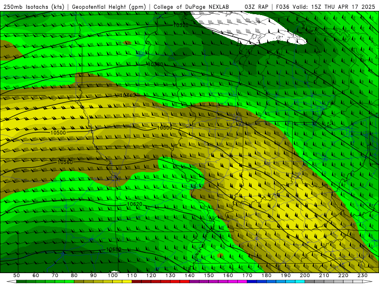This screenshot has width=379, height=284.
Task: Click the white sub-50-knot area at top
Action: [249, 29]
